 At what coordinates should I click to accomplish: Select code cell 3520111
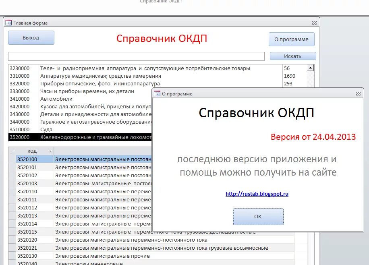35,200
